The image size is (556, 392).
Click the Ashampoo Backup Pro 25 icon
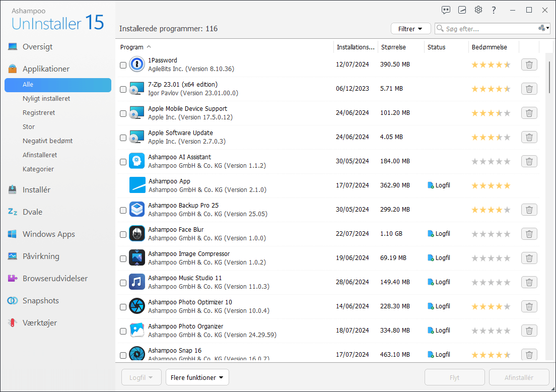point(137,209)
